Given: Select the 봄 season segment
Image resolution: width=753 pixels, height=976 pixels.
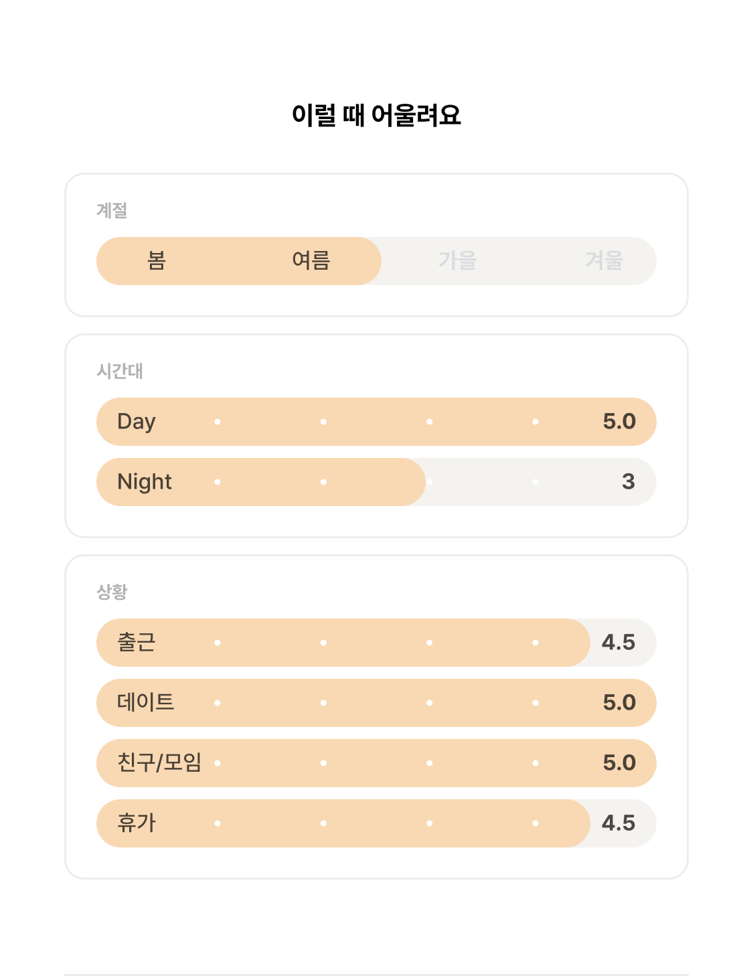Looking at the screenshot, I should [x=157, y=260].
